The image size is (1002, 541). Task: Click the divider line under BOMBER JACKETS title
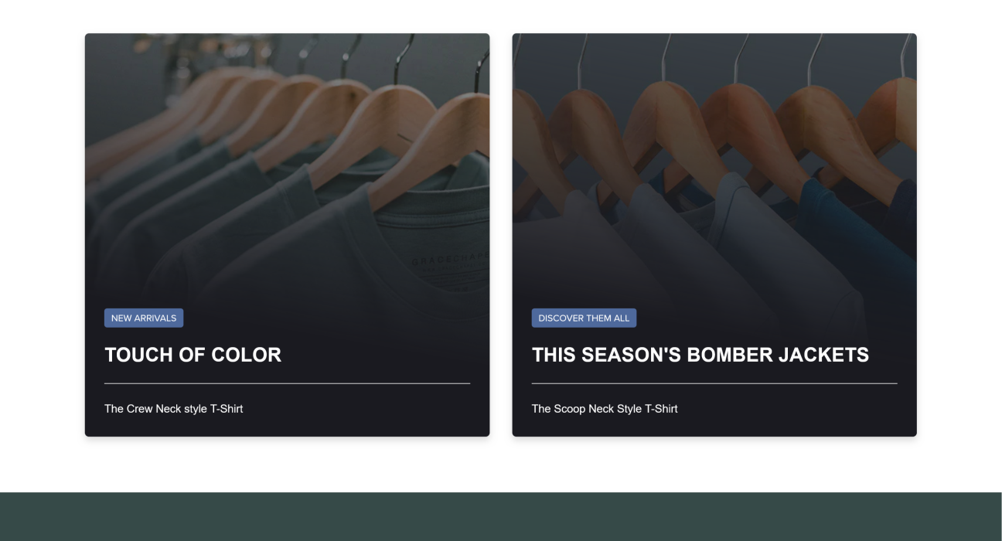[x=714, y=383]
